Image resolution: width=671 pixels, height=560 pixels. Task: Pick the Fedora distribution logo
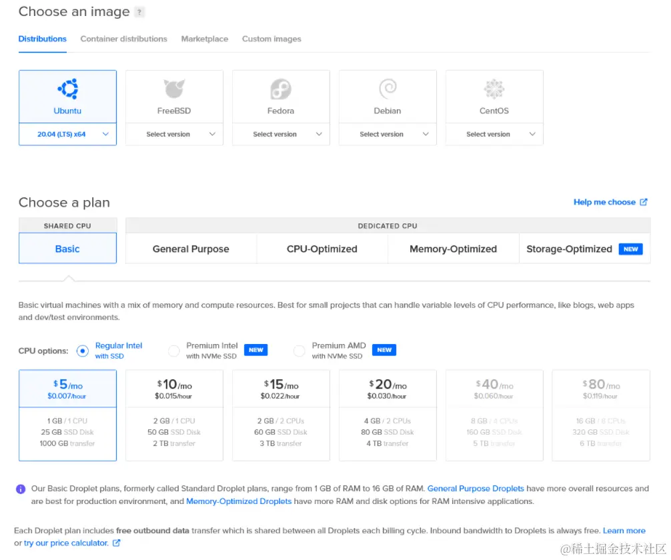point(281,89)
